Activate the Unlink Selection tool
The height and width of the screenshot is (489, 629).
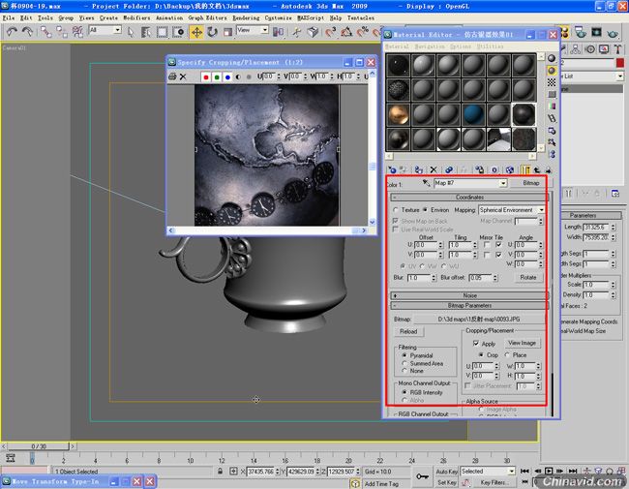61,32
